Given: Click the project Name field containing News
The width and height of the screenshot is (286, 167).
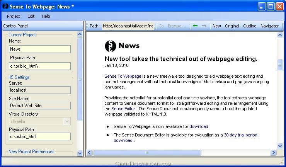Looking at the screenshot, I should (40, 49).
